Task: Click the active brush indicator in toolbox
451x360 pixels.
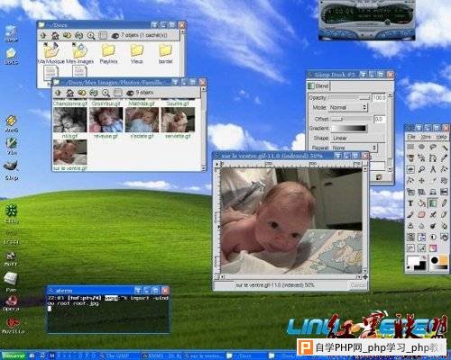Action: pyautogui.click(x=435, y=260)
